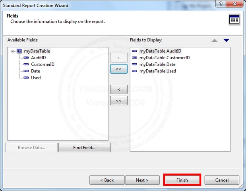This screenshot has width=246, height=191.
Task: Add selected field with the > button
Action: 119,58
